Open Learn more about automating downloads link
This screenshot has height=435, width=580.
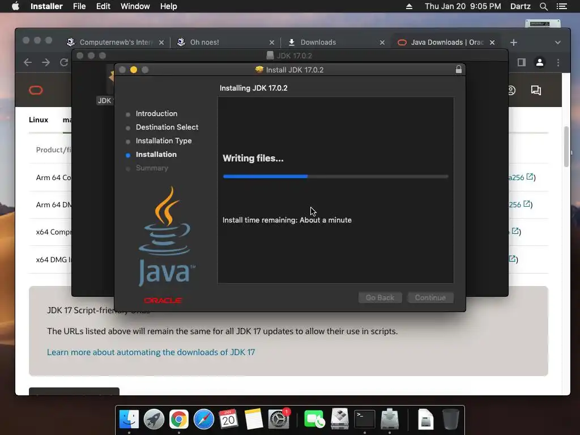pyautogui.click(x=151, y=352)
